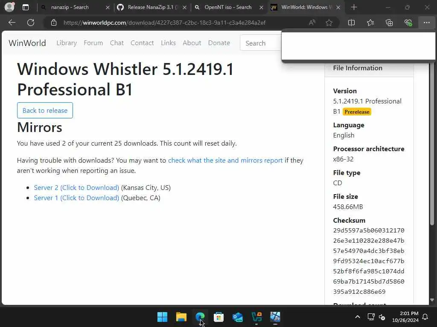The width and height of the screenshot is (437, 327).
Task: Switch to the nanazip - Search tab
Action: (x=70, y=7)
